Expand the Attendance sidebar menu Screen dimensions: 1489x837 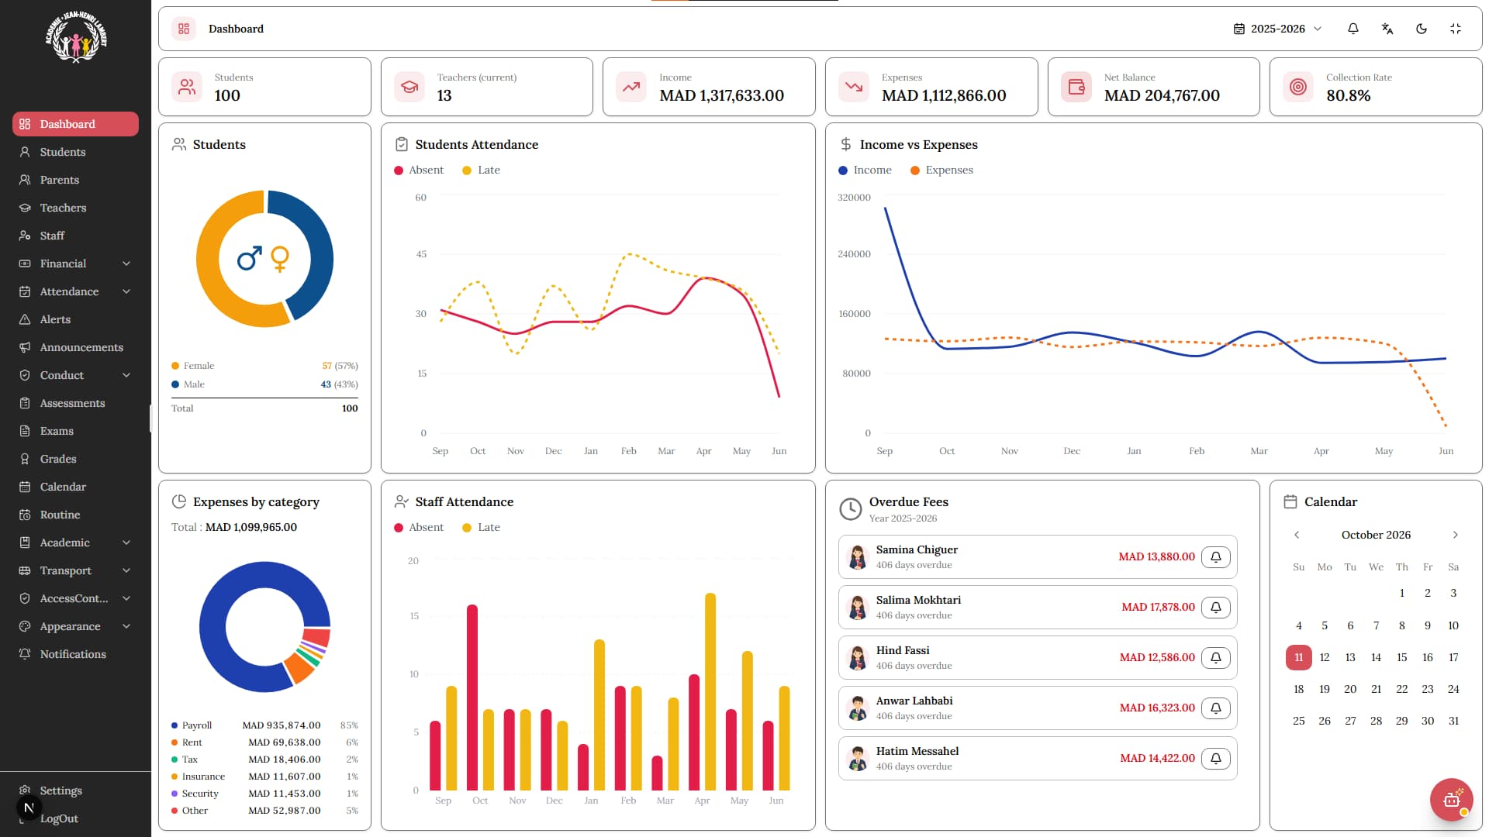[x=75, y=291]
